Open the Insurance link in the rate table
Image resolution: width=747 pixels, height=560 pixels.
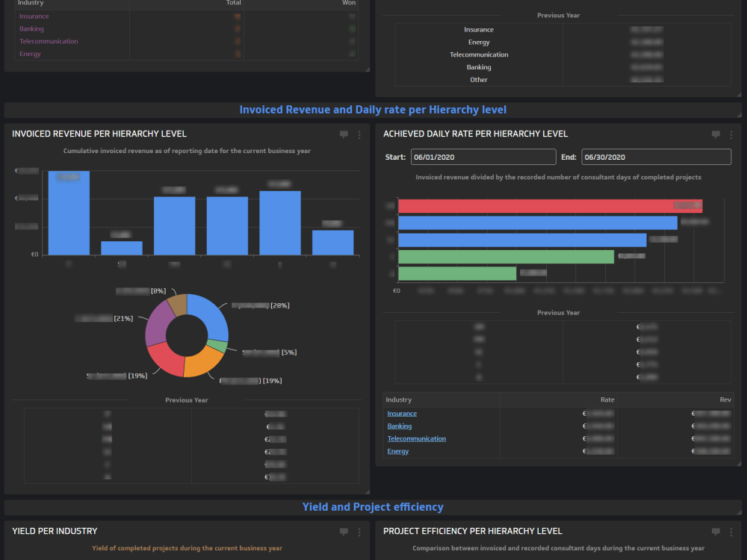click(402, 413)
